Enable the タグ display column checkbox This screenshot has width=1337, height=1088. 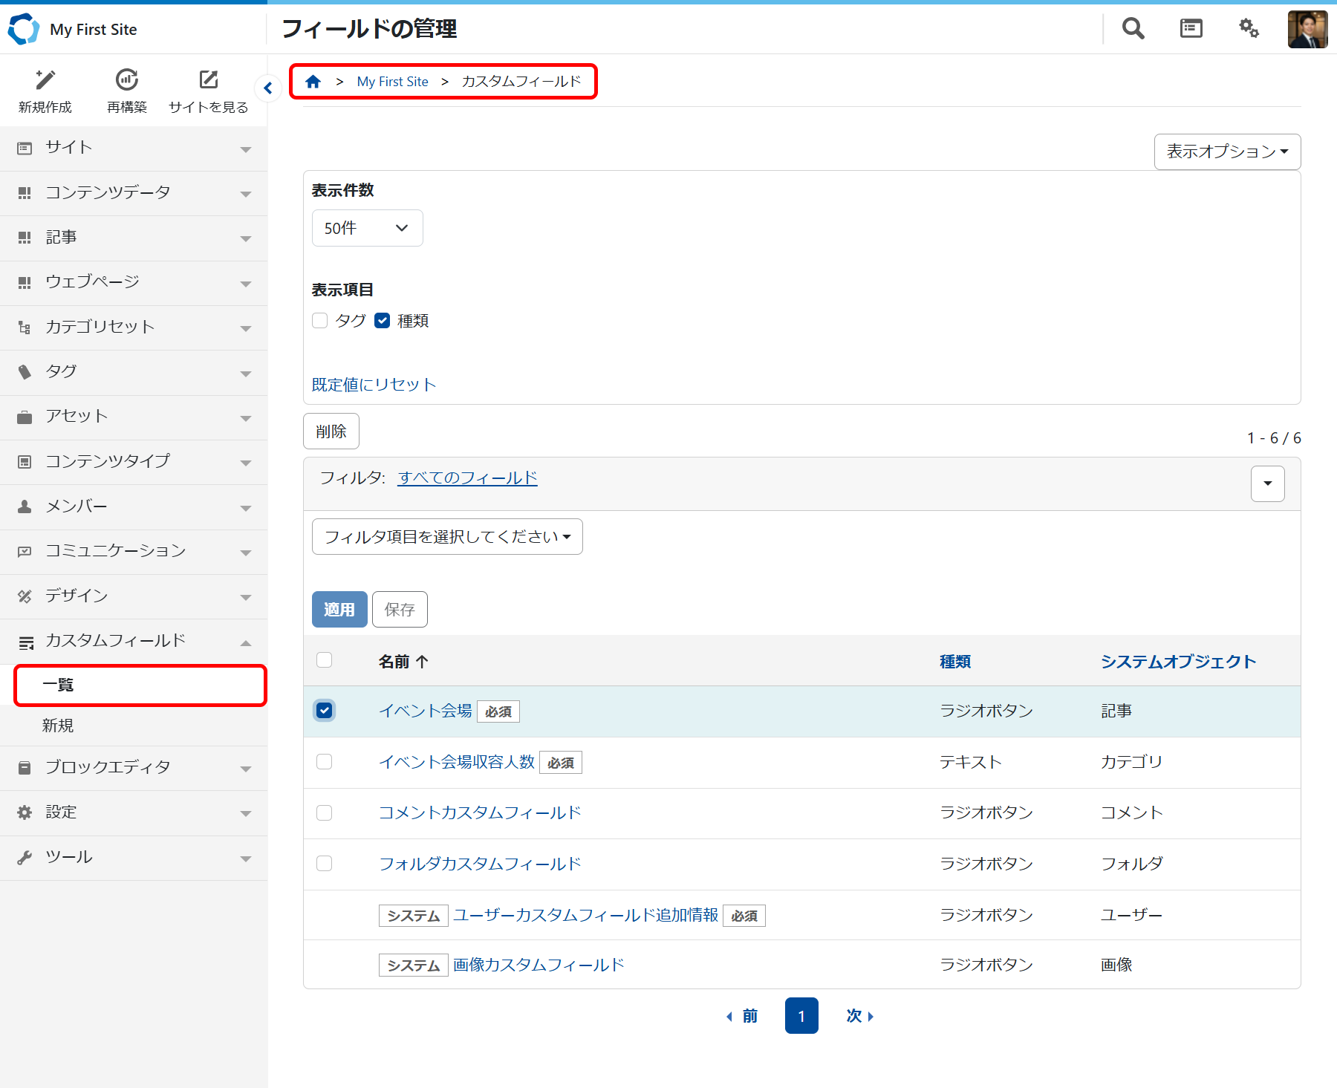point(320,321)
